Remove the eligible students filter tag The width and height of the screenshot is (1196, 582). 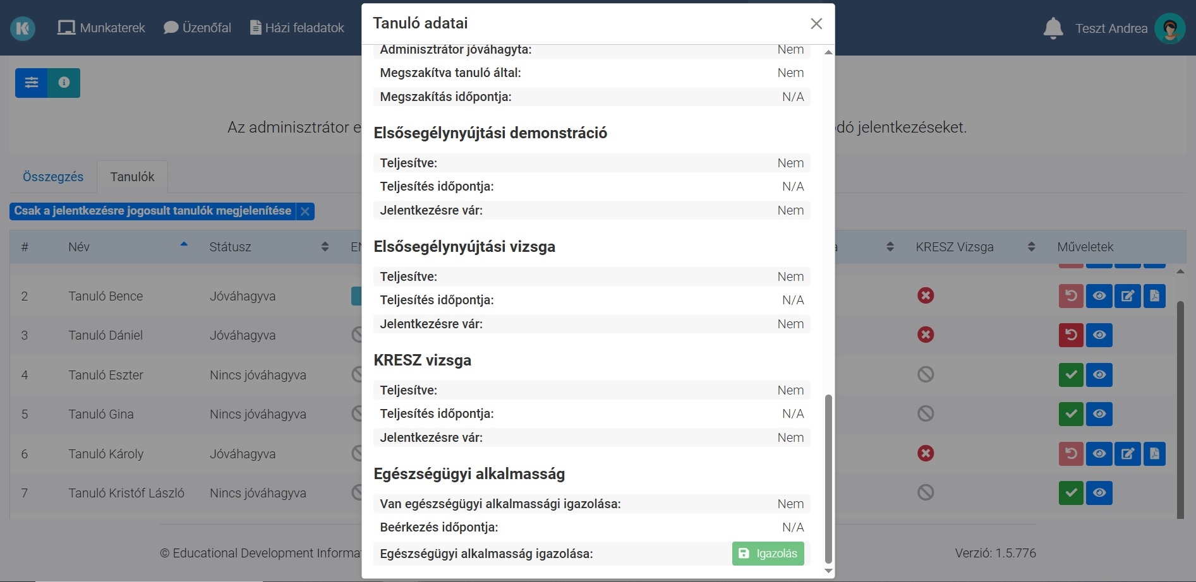click(x=305, y=211)
